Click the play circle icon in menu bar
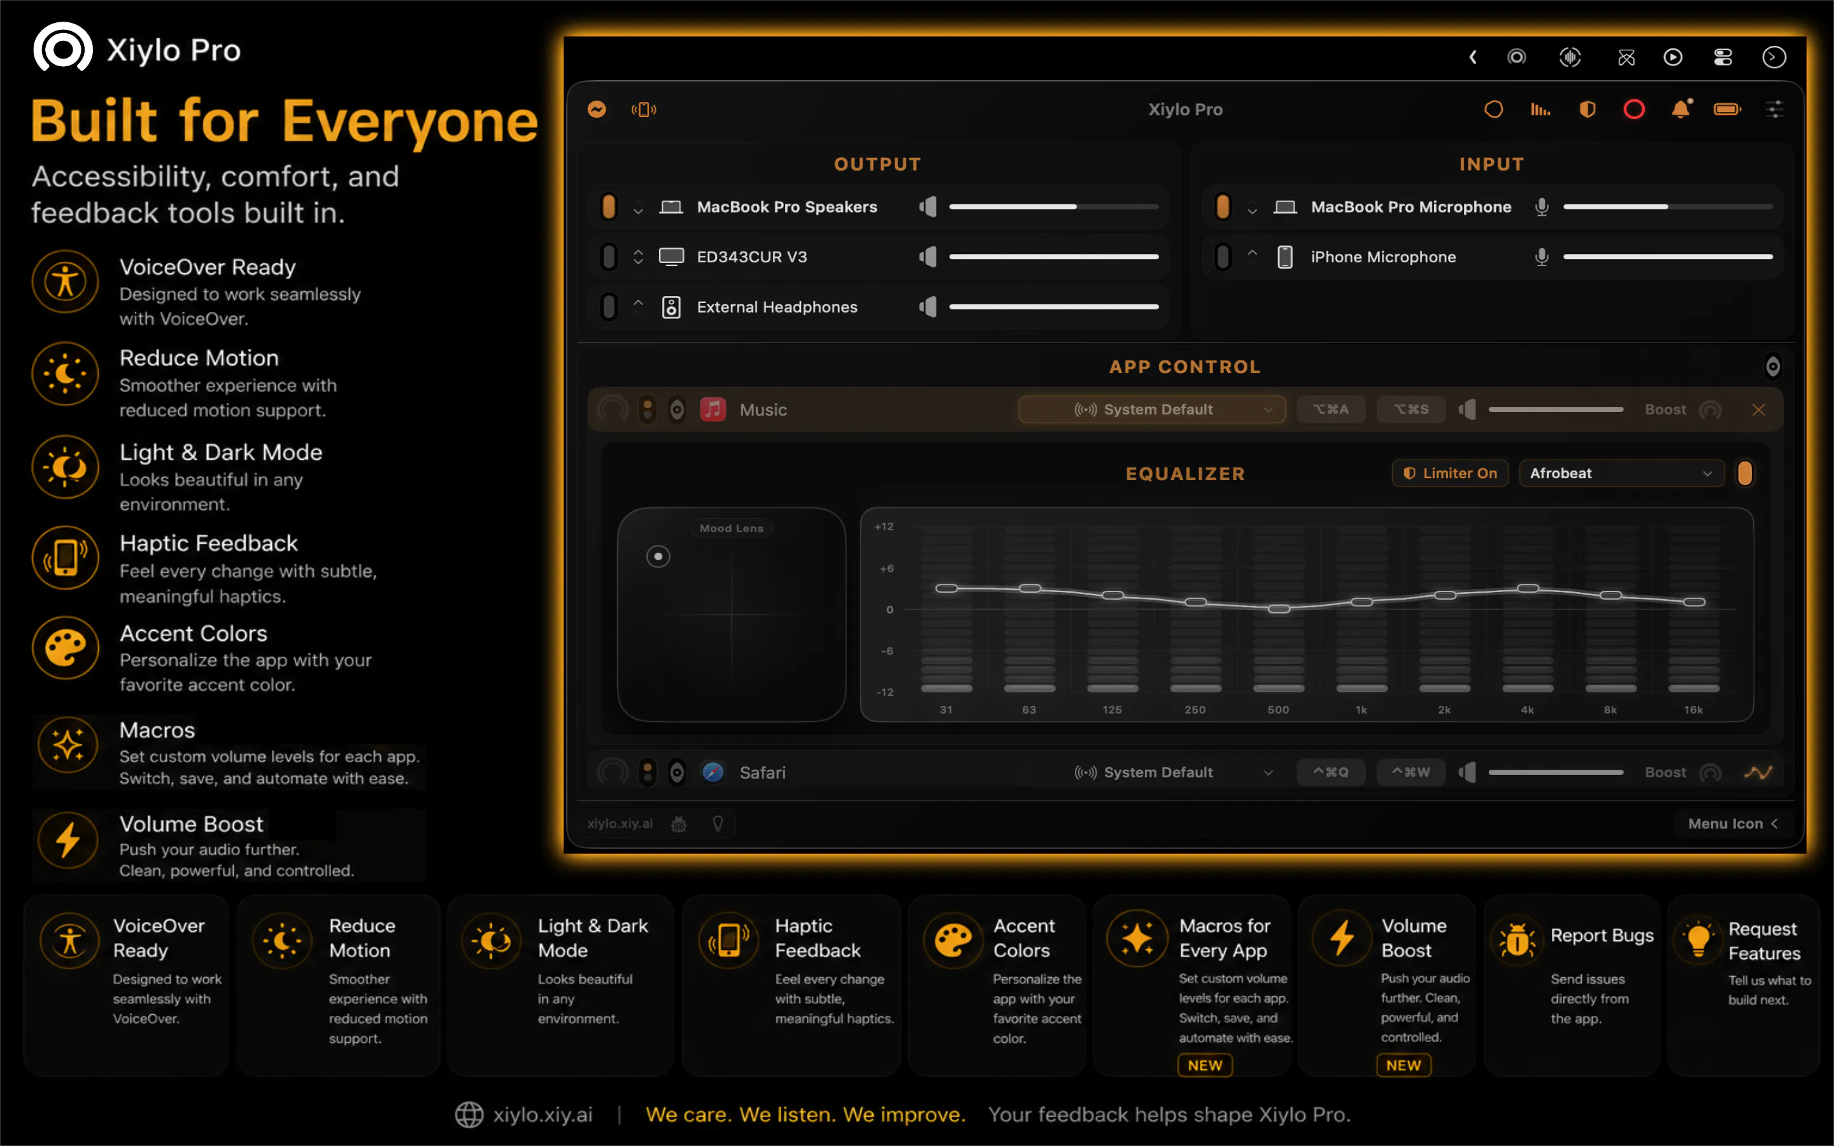Image resolution: width=1834 pixels, height=1146 pixels. [x=1673, y=57]
